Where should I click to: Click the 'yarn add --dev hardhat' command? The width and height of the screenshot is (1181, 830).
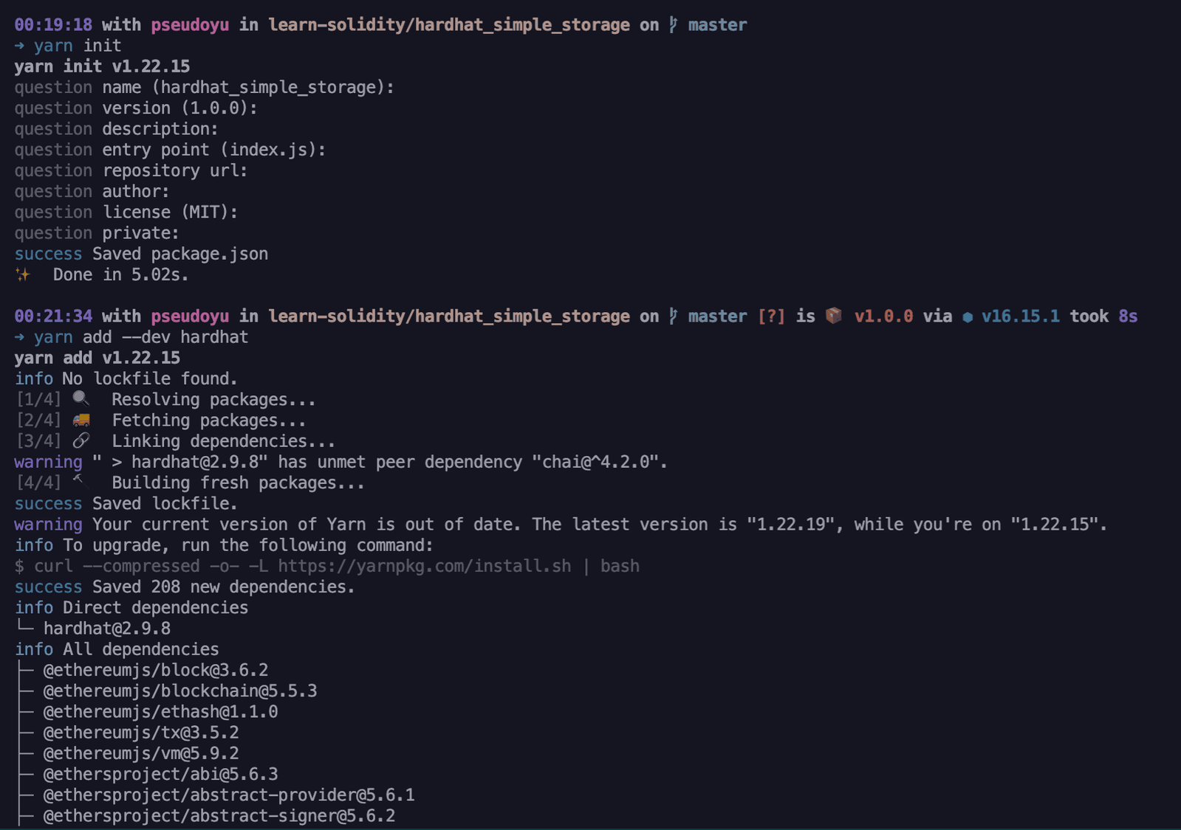tap(141, 337)
